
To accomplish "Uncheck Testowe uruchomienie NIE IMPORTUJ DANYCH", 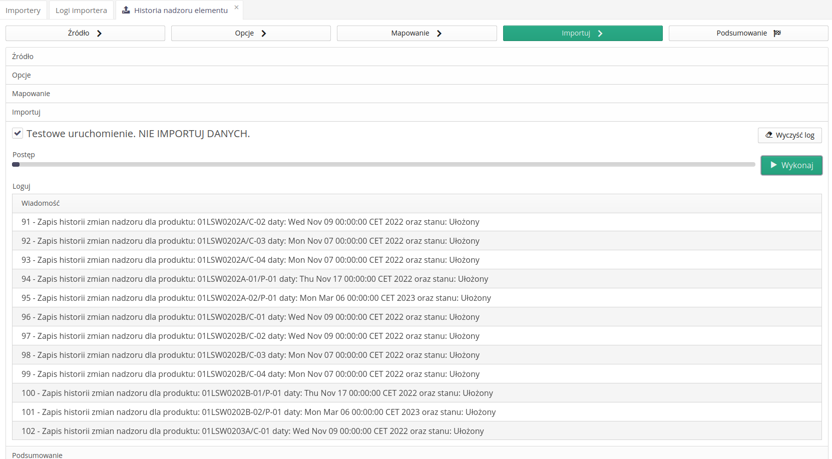I will coord(18,133).
